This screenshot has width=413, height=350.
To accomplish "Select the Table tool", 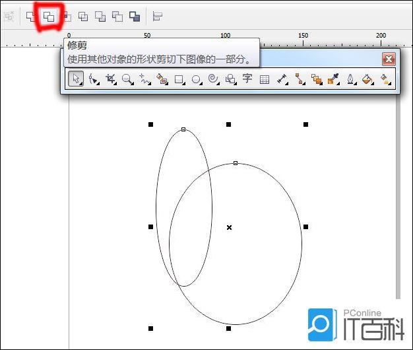I will tap(265, 79).
